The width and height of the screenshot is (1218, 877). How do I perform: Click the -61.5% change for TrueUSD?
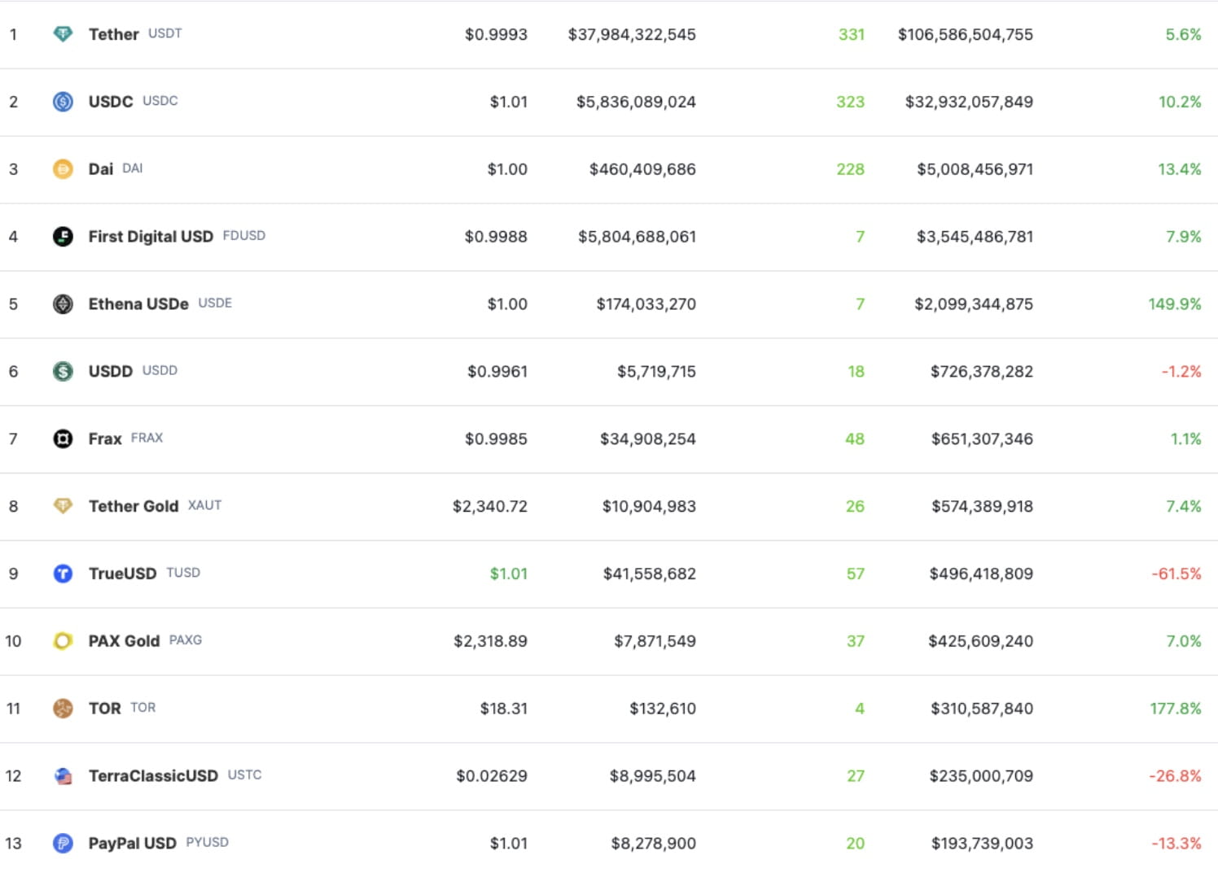(x=1176, y=574)
